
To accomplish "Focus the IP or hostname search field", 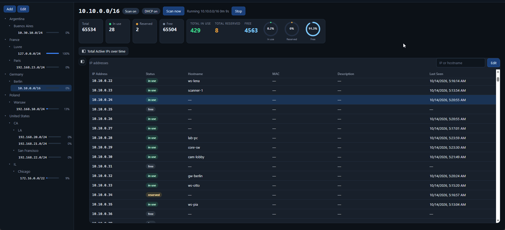I will pyautogui.click(x=460, y=63).
